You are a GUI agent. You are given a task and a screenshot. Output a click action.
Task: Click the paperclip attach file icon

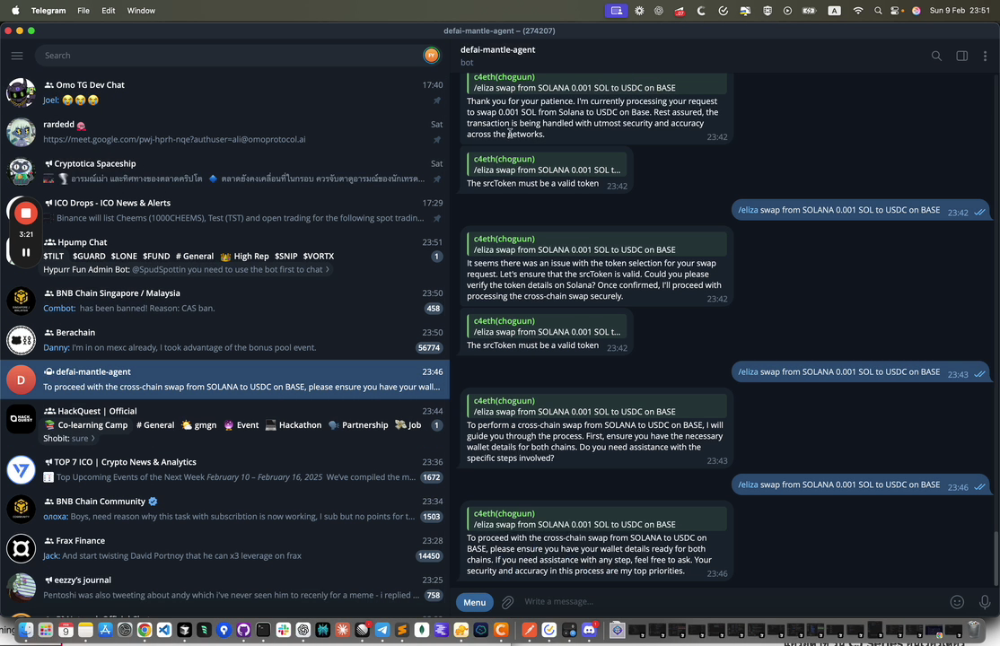point(508,601)
